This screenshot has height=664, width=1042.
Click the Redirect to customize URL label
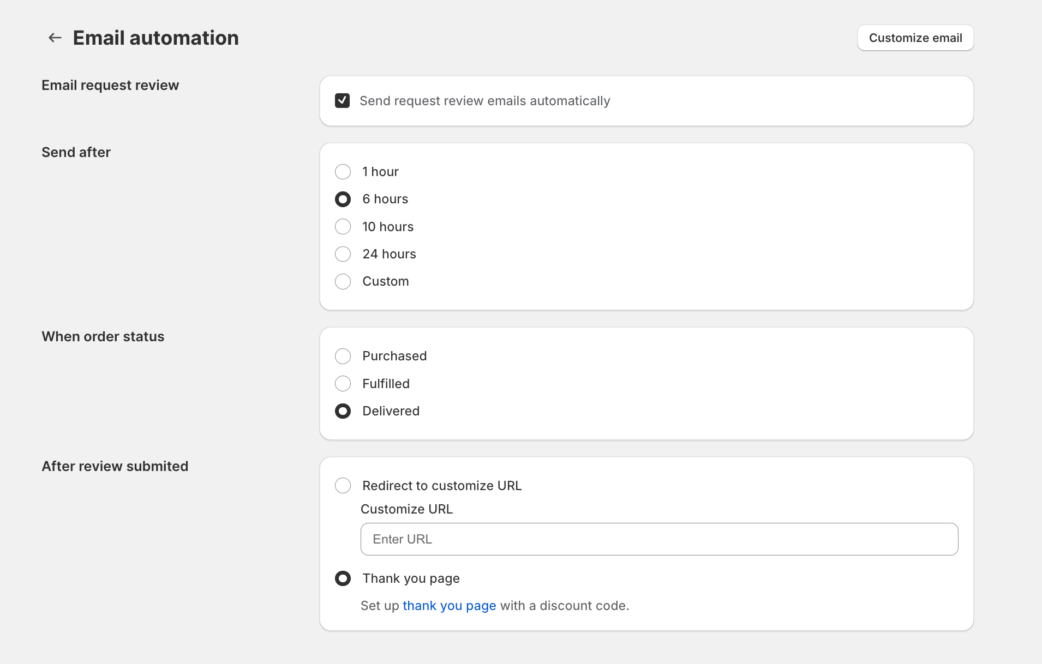(442, 486)
